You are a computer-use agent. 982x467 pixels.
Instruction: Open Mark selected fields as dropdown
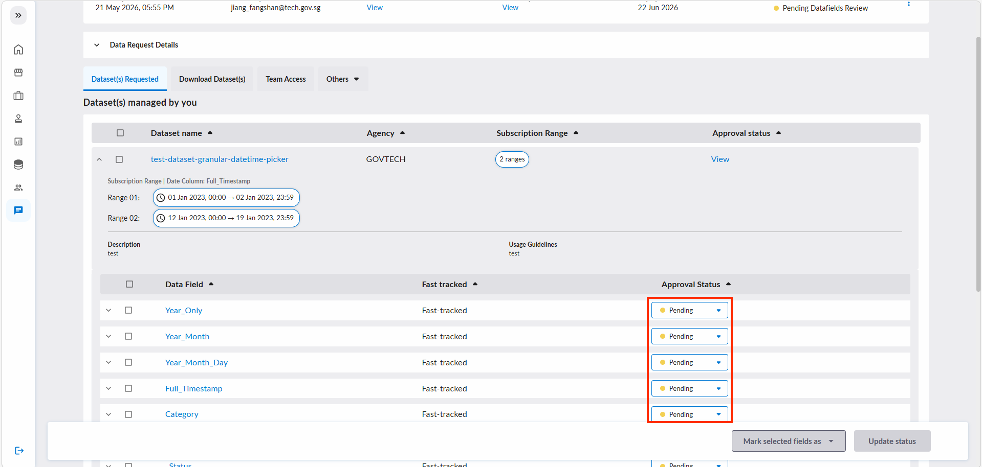[x=789, y=441]
